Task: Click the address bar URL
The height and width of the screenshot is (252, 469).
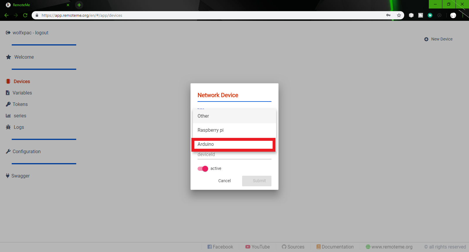Action: tap(82, 15)
